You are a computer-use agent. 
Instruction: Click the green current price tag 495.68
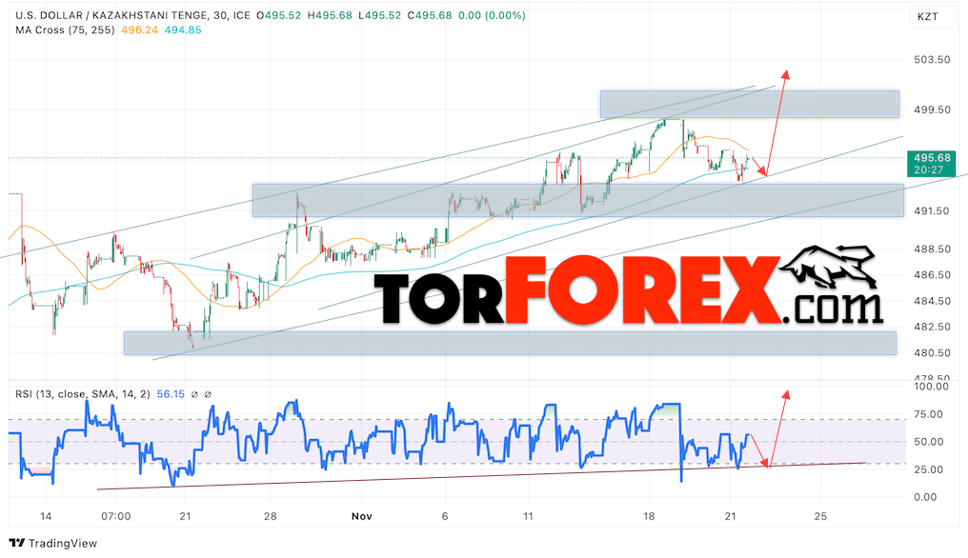point(932,164)
